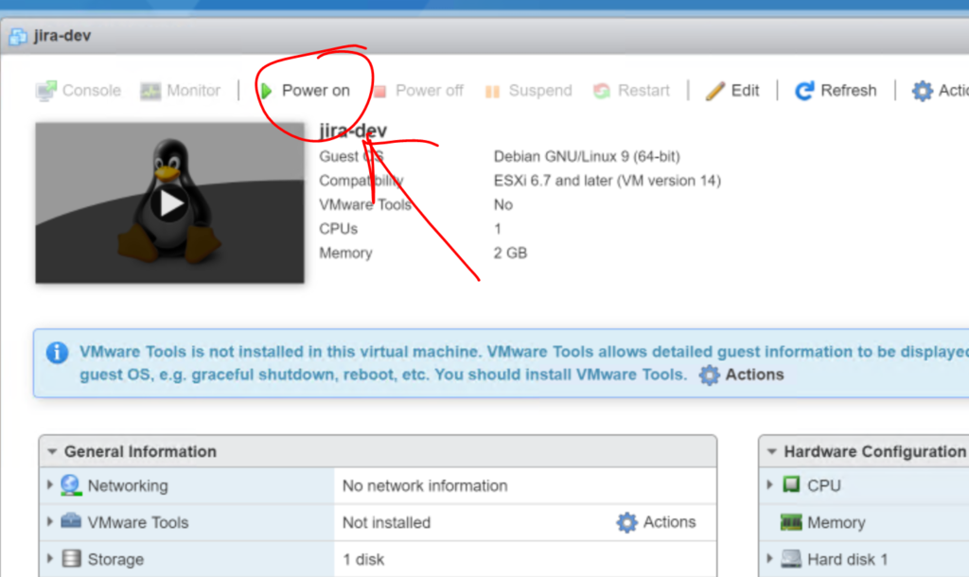969x577 pixels.
Task: Play the VM console preview thumbnail
Action: pos(170,203)
